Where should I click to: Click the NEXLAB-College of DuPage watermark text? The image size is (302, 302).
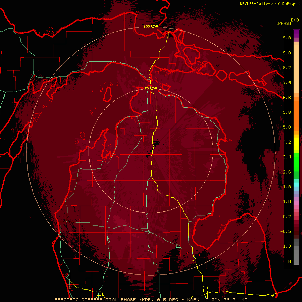click(x=268, y=4)
